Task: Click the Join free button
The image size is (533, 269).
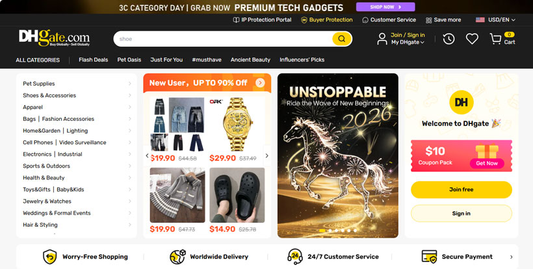Action: click(461, 190)
